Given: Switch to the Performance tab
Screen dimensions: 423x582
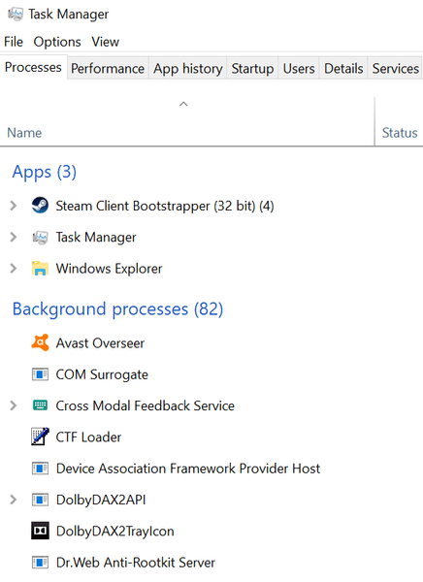Looking at the screenshot, I should [x=108, y=68].
